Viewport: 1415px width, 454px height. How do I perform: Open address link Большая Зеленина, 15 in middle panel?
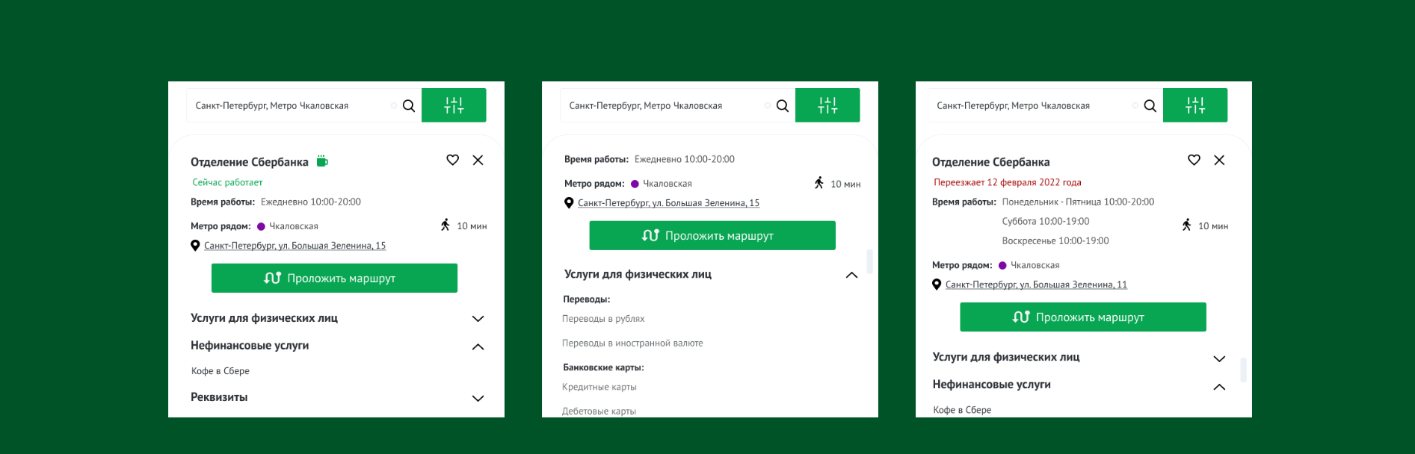coord(668,203)
